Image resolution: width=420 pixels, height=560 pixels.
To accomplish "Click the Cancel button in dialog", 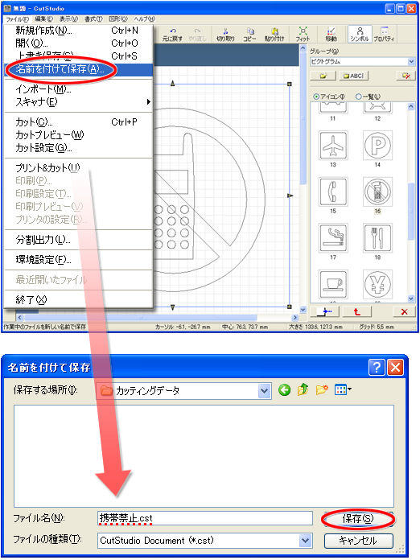I will (x=359, y=541).
